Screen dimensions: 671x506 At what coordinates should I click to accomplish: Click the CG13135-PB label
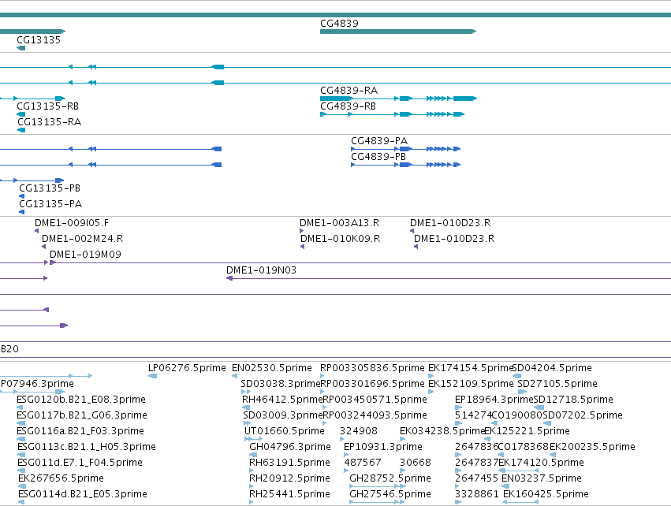(50, 188)
